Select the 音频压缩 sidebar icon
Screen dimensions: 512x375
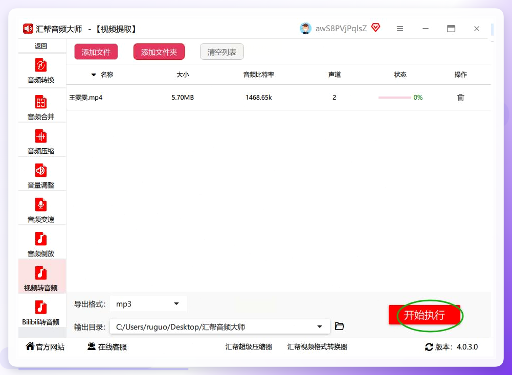41,136
